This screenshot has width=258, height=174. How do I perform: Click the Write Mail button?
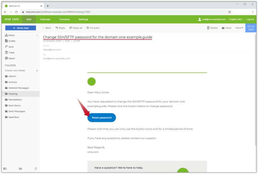click(20, 28)
